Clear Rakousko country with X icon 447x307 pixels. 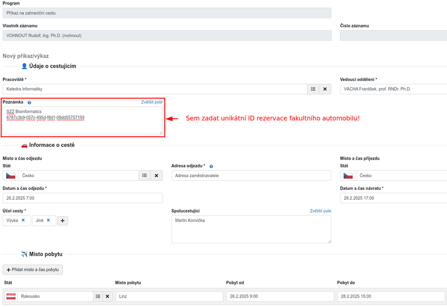[107, 296]
